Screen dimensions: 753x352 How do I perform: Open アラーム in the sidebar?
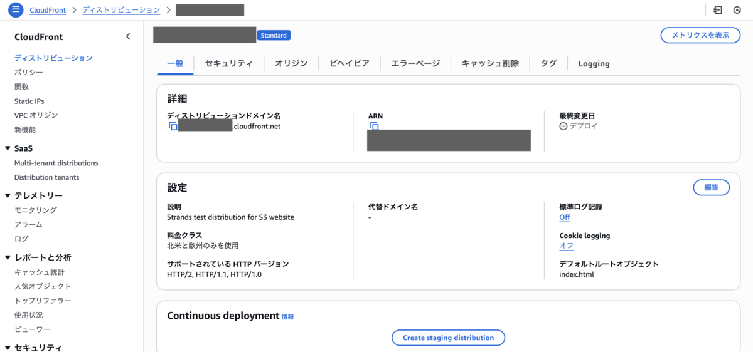tap(29, 225)
